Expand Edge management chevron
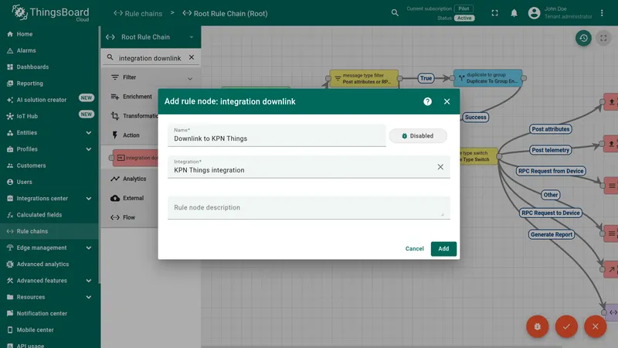The width and height of the screenshot is (618, 348). [x=89, y=247]
